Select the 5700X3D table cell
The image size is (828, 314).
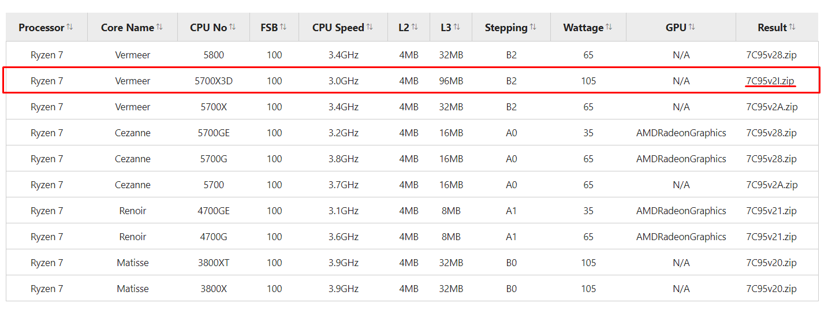214,81
